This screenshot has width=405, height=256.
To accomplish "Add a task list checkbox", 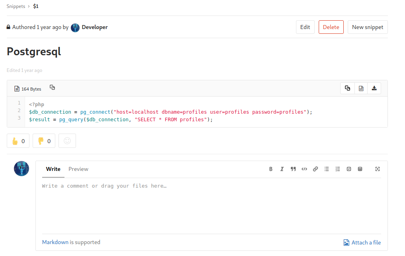I will pyautogui.click(x=349, y=169).
